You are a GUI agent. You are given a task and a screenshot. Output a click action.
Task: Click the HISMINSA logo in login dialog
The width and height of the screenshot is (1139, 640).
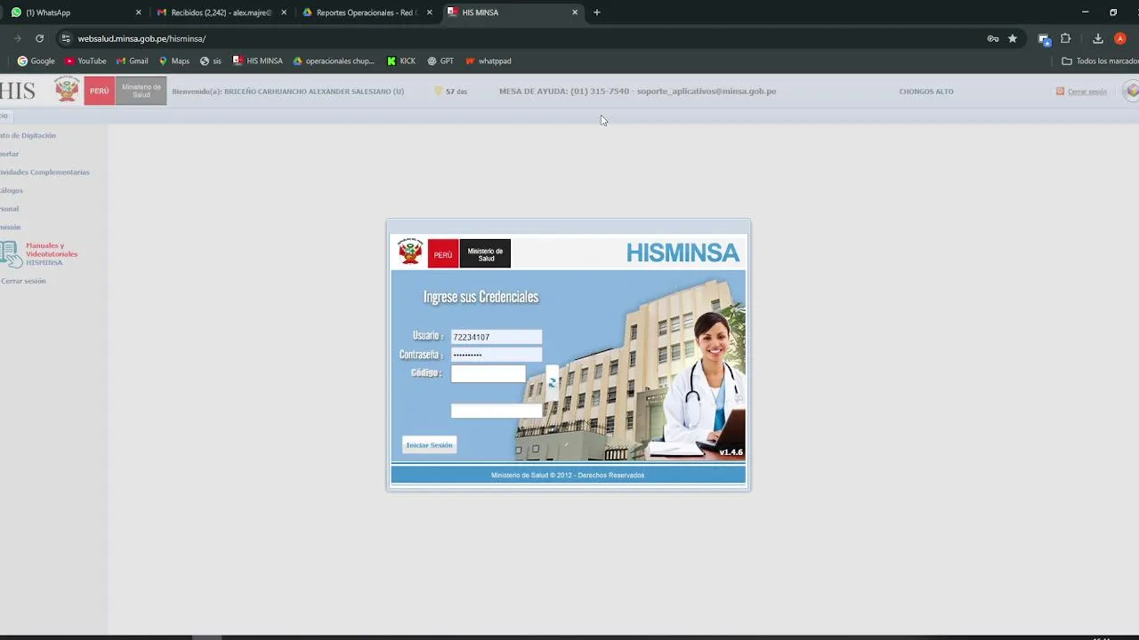tap(683, 253)
